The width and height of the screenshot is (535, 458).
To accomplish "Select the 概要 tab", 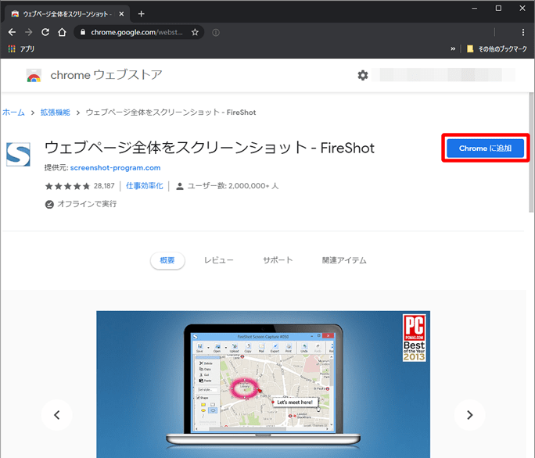I will [x=167, y=260].
